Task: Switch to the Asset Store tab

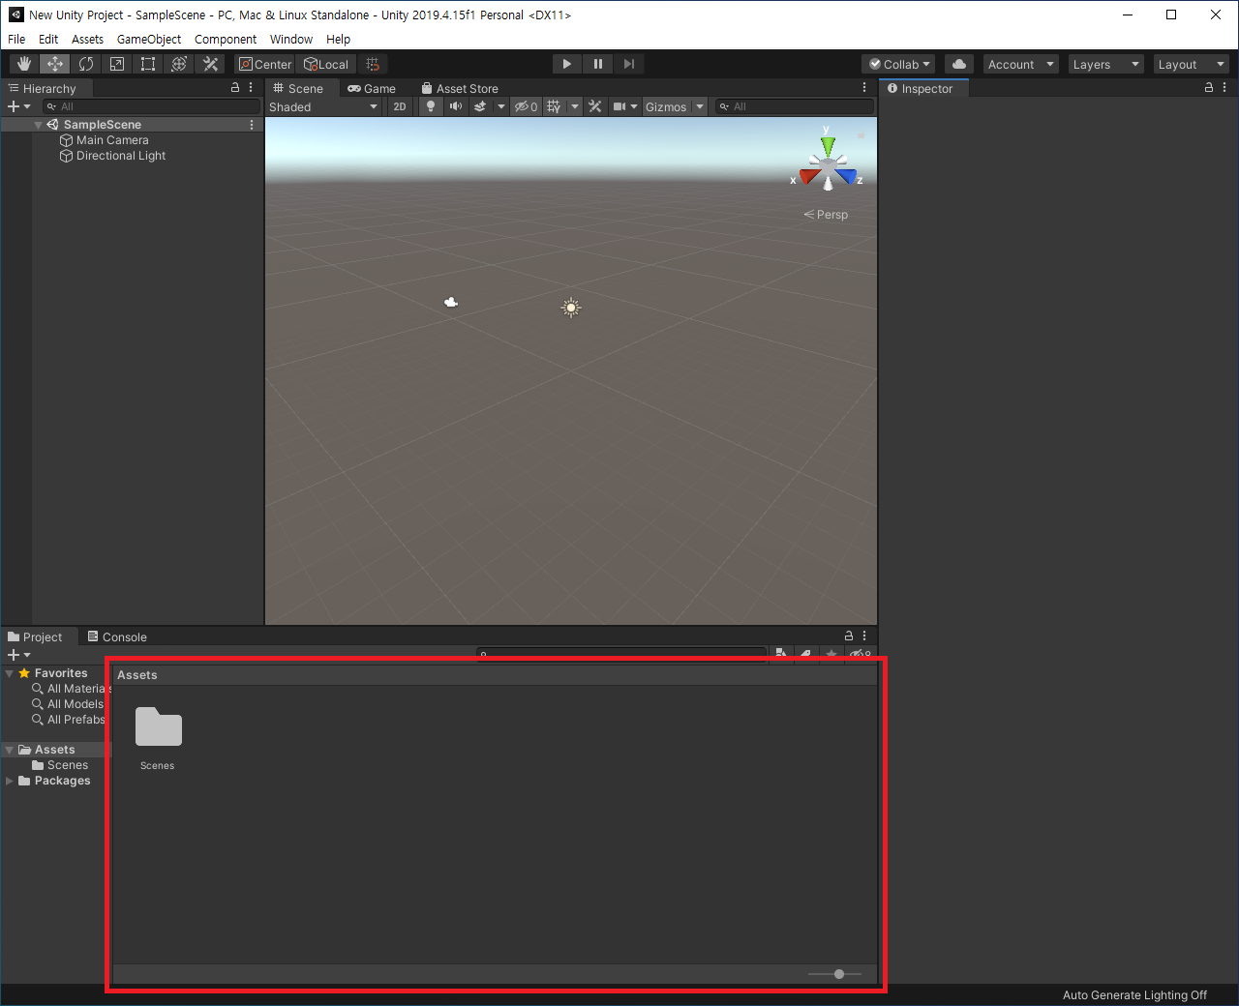Action: [x=460, y=88]
